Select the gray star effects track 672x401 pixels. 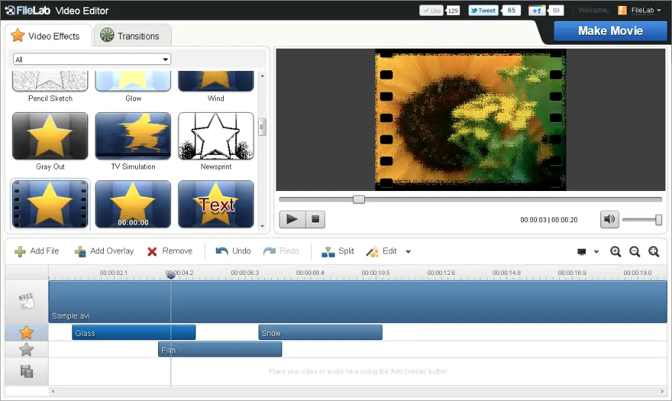click(26, 349)
